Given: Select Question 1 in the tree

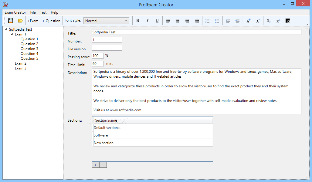Looking at the screenshot, I should click(x=29, y=39).
